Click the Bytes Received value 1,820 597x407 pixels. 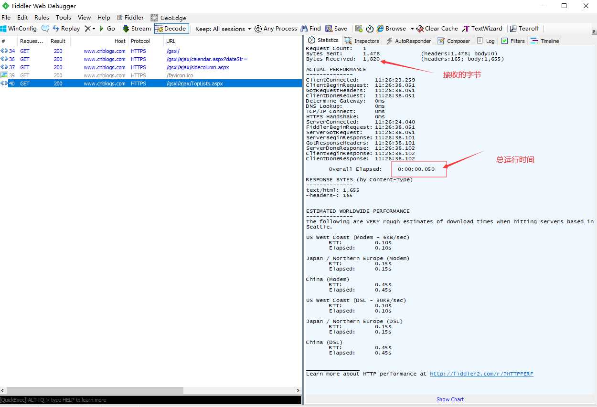(371, 59)
